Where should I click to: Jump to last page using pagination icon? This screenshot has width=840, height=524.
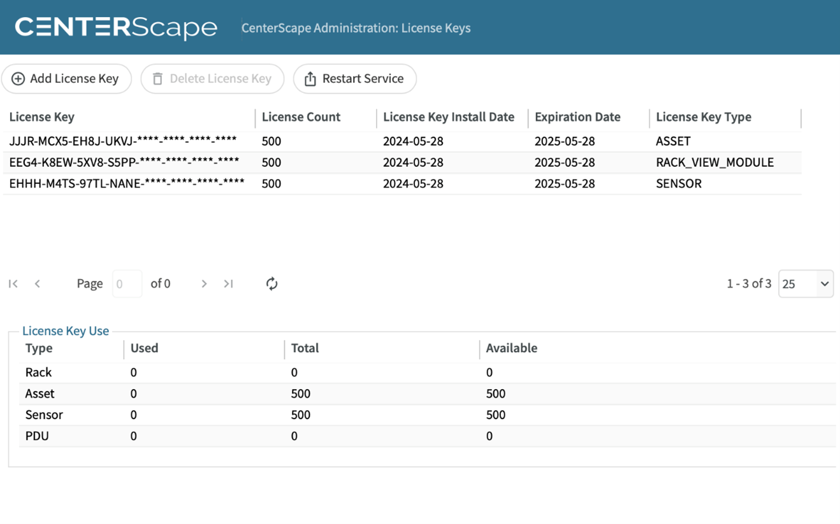coord(228,284)
